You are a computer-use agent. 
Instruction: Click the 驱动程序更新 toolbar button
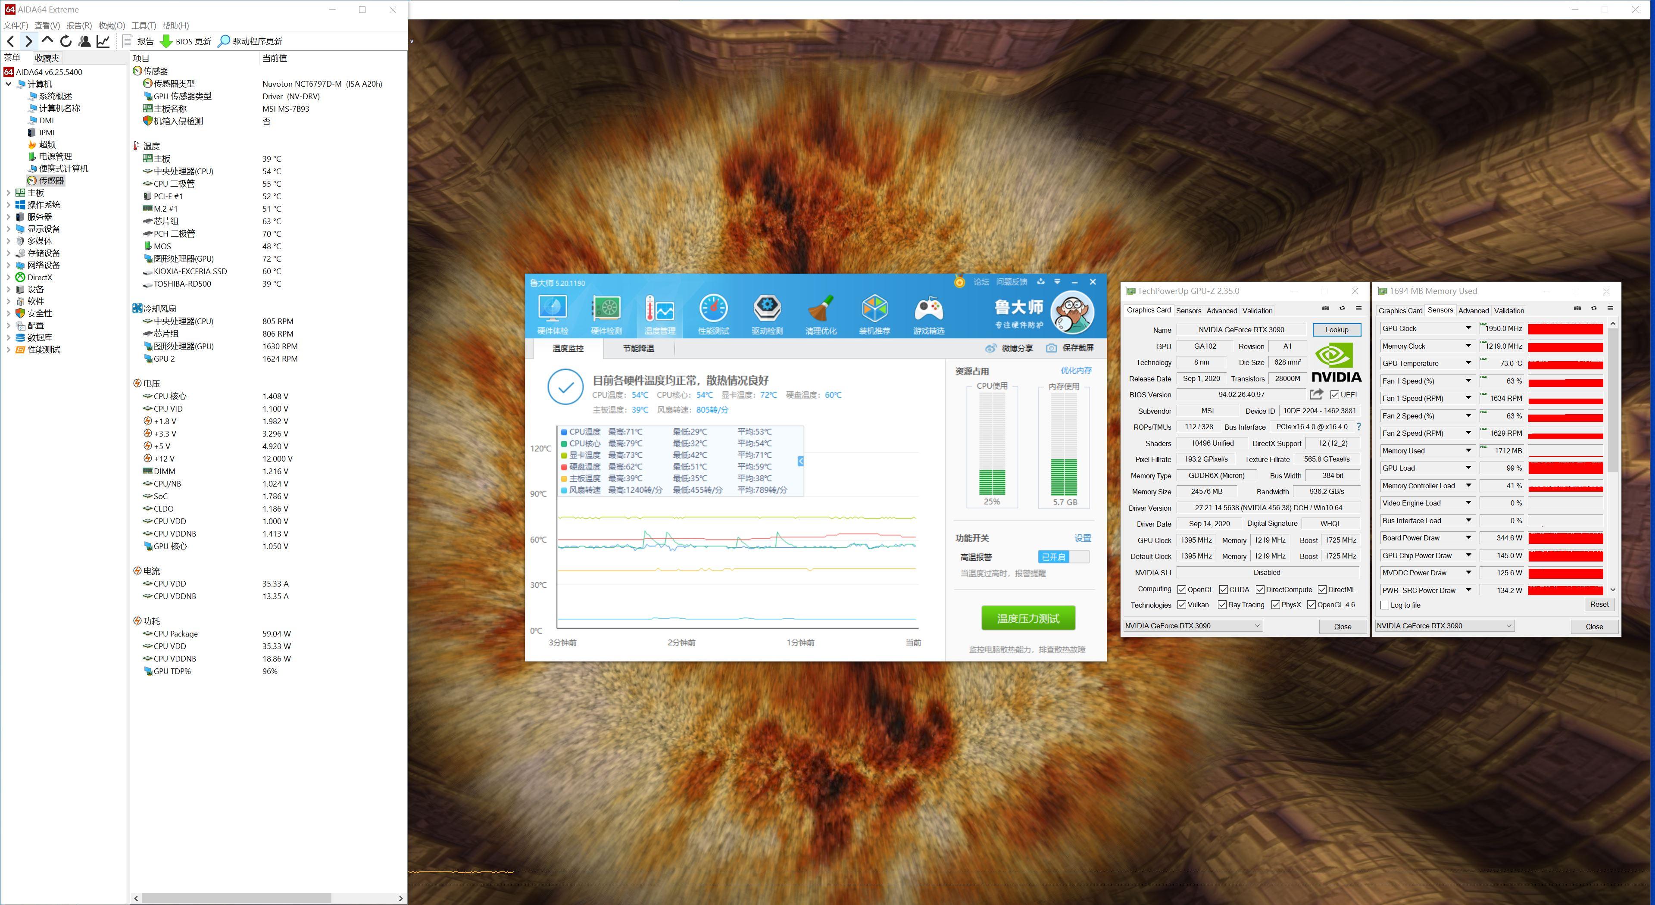coord(250,41)
